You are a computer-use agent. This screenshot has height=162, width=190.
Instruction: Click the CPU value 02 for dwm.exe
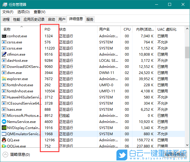[127, 73]
